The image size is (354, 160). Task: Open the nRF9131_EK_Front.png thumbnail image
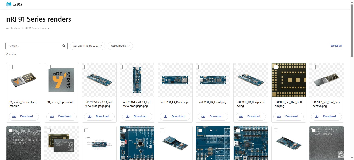(x=213, y=80)
